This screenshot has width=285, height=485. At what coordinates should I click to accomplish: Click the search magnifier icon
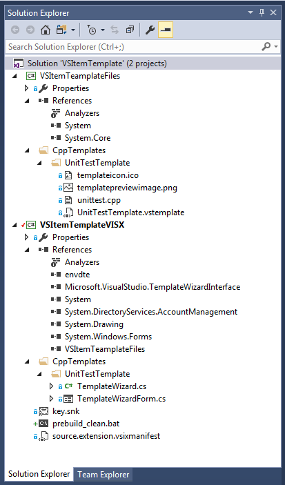click(266, 47)
